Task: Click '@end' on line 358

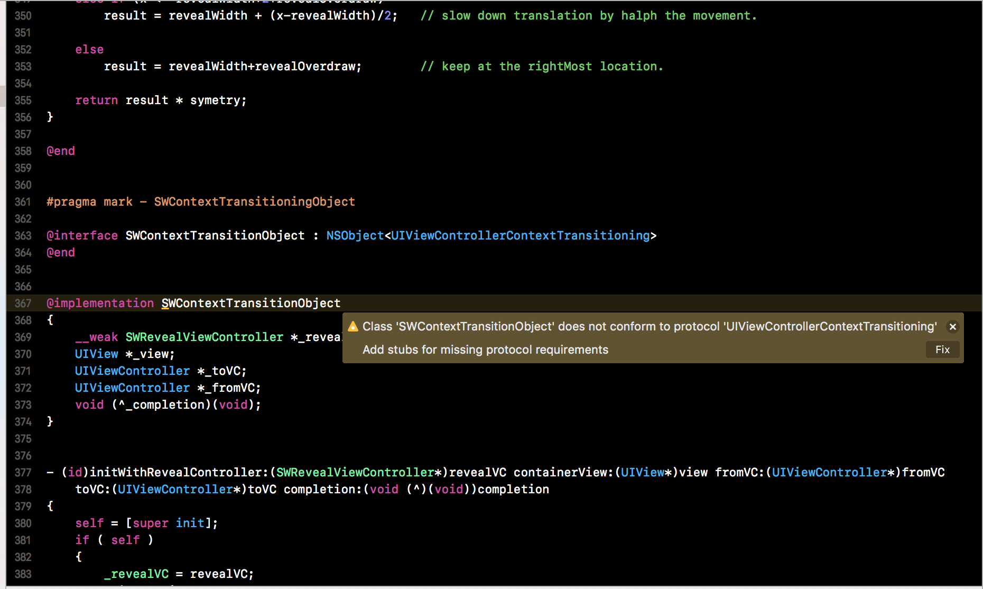Action: [x=61, y=151]
